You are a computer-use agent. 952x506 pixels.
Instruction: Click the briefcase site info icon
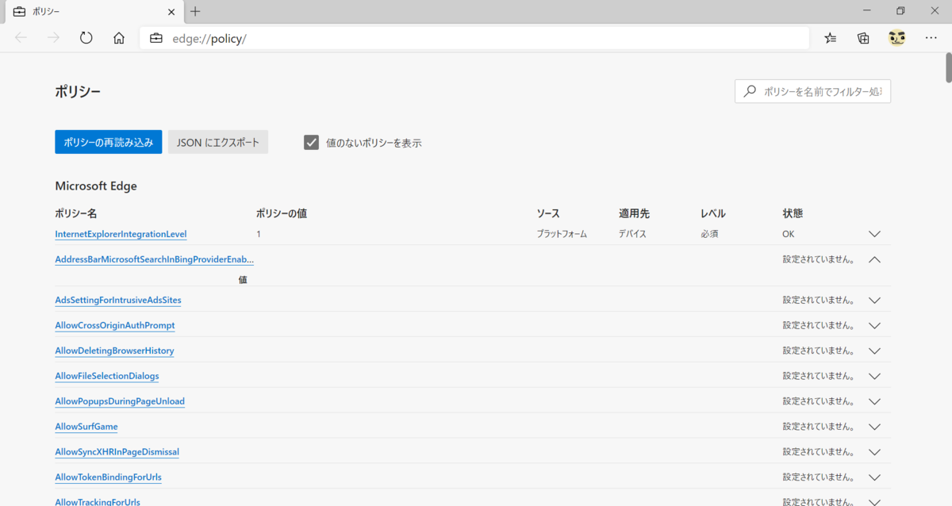156,38
